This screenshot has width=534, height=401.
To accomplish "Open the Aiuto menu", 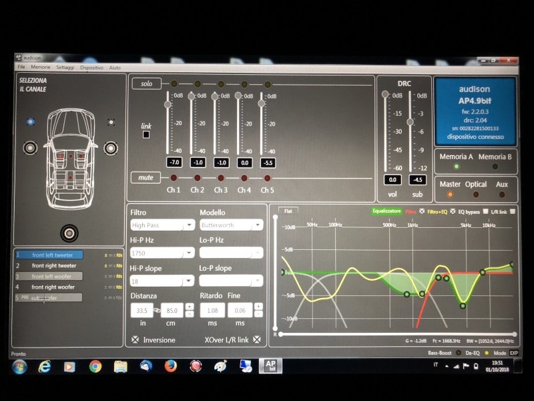I will point(115,68).
